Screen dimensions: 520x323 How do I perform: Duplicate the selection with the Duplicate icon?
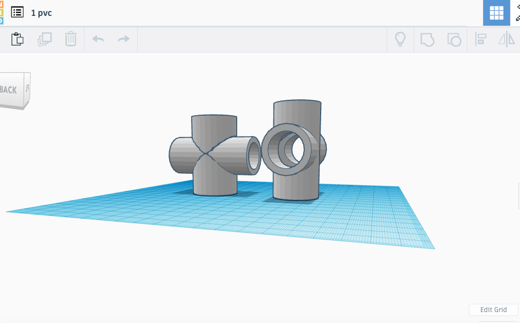tap(44, 39)
